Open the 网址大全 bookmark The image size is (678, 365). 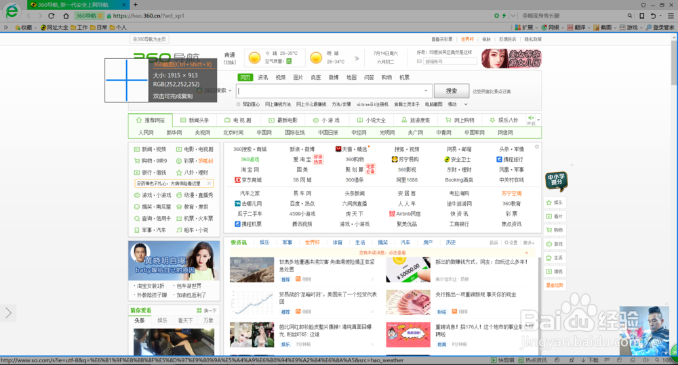tap(54, 27)
